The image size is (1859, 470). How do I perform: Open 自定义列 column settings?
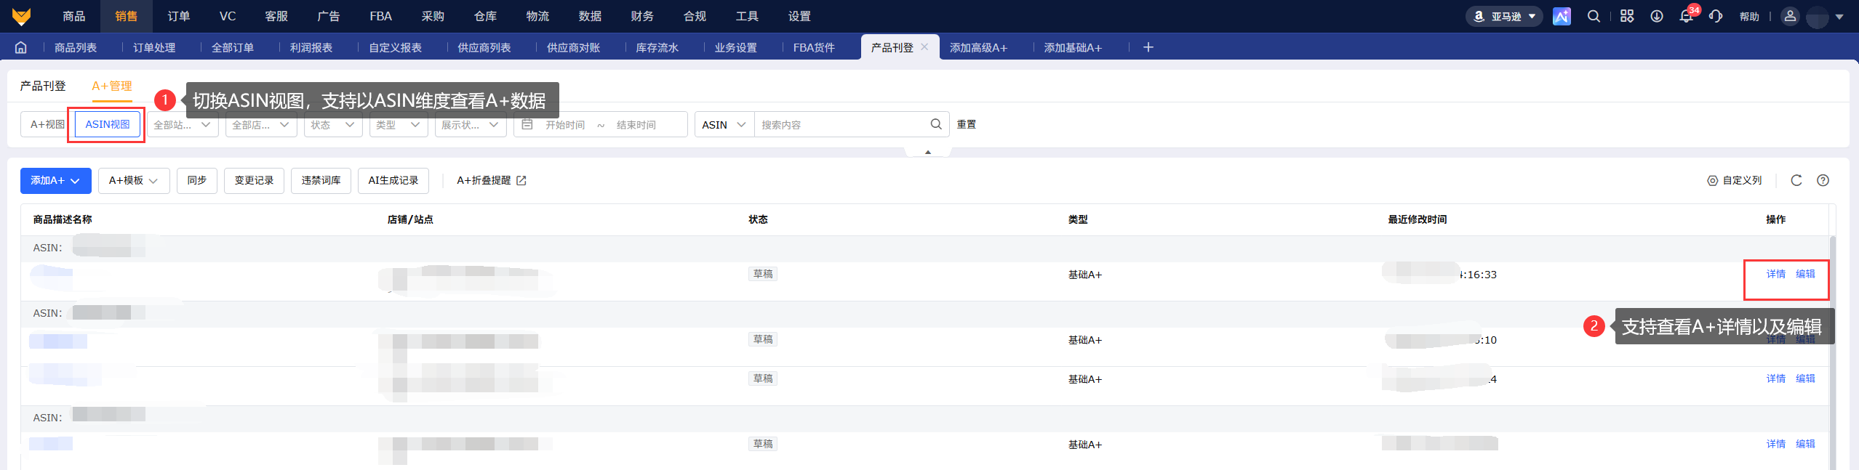tap(1735, 180)
